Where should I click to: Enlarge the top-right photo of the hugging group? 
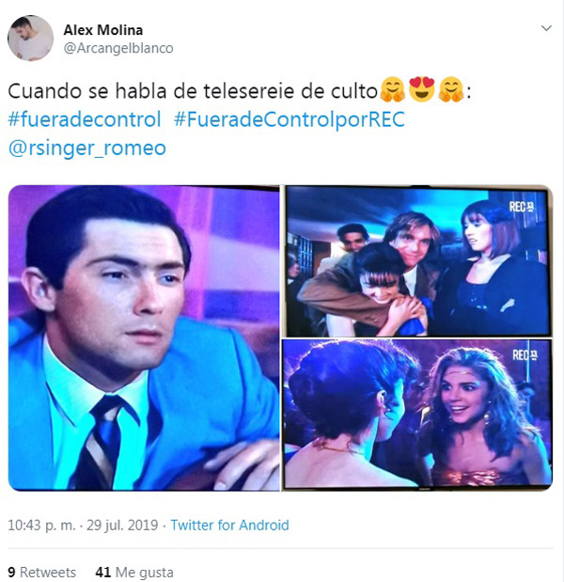pos(417,261)
